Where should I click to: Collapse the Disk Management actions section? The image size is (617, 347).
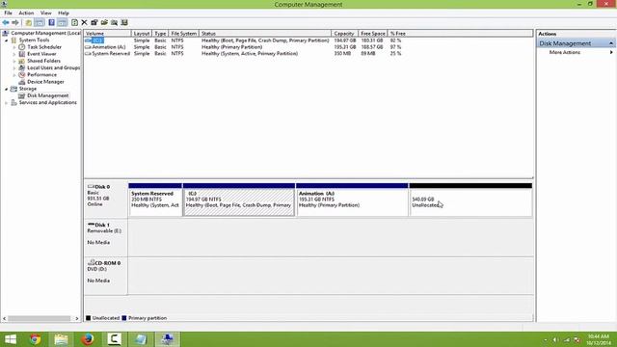point(611,43)
